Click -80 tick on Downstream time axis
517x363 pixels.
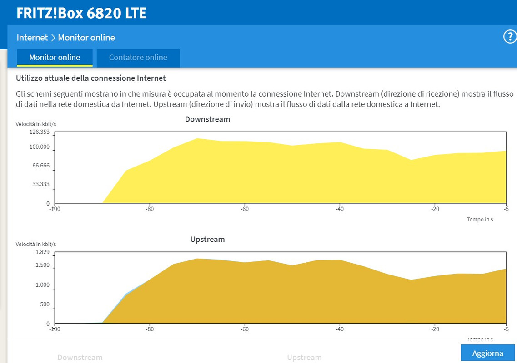(x=150, y=209)
